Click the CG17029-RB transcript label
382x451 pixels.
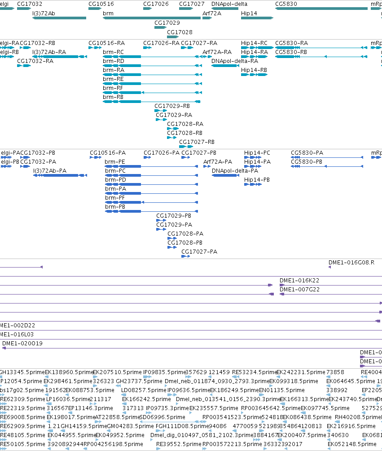coord(172,106)
